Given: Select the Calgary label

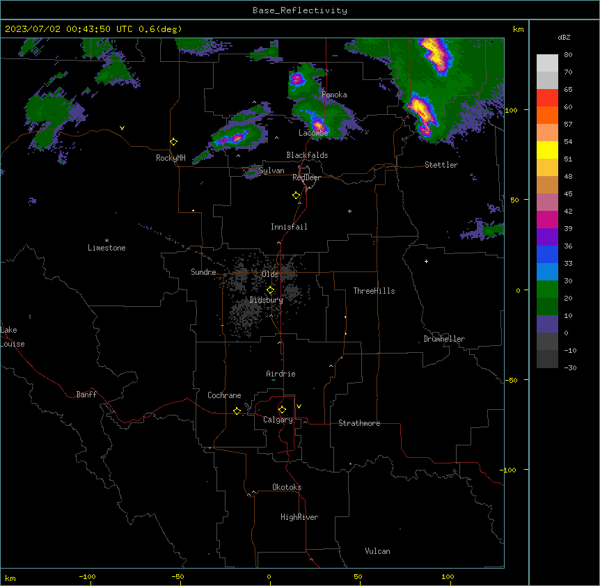Looking at the screenshot, I should pos(278,420).
